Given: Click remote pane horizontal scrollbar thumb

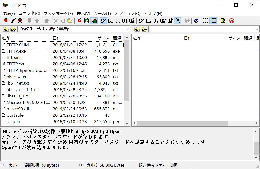Looking at the screenshot, I should point(183,123).
